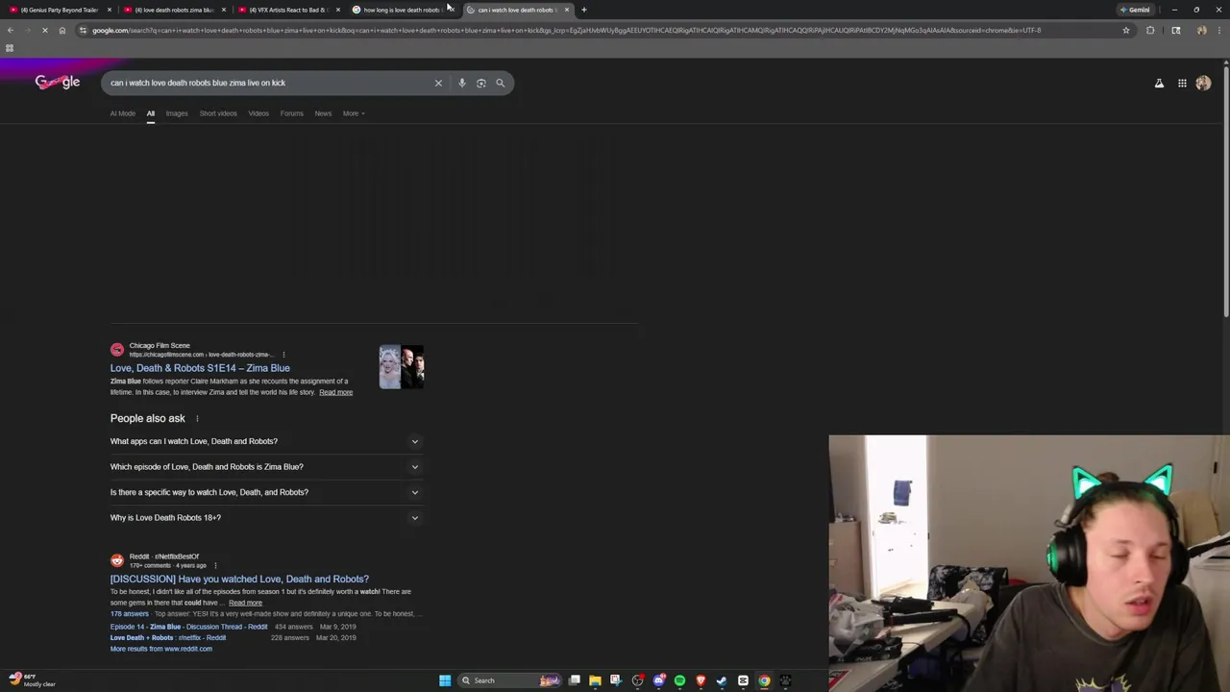
Task: Select Forums search filter
Action: click(291, 113)
